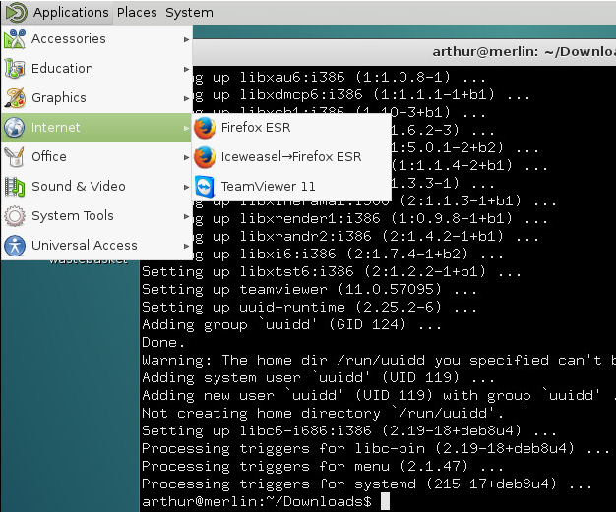Click the Office pencil cup icon
The image size is (616, 512).
(x=15, y=156)
